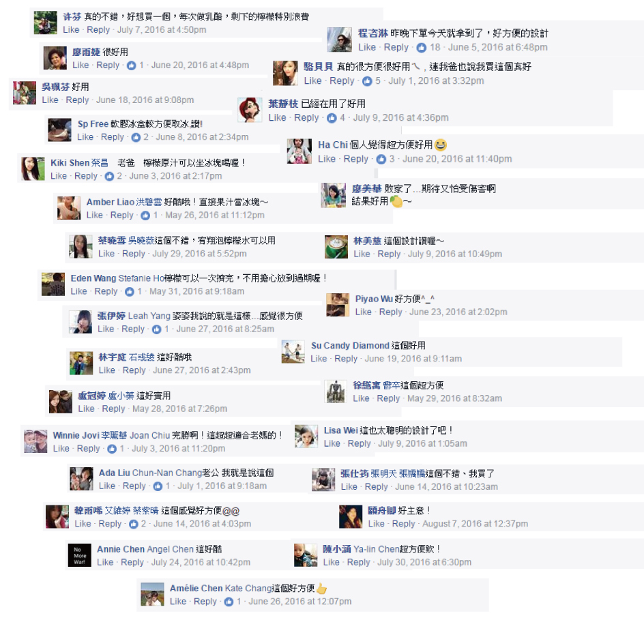The height and width of the screenshot is (620, 644).
Task: Reply to Su Candy Diamond's comment
Action: pyautogui.click(x=346, y=359)
